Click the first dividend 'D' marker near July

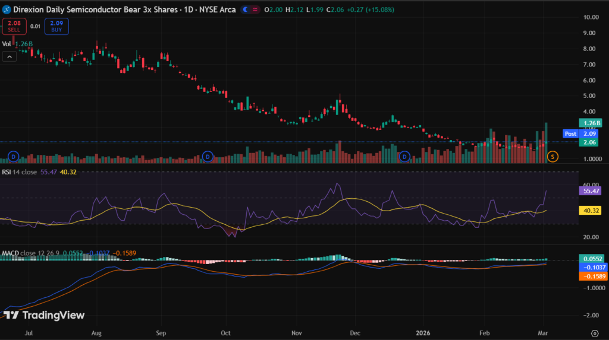(12, 157)
